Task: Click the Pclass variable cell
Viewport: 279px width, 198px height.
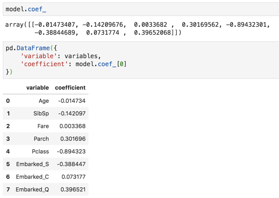Action: pos(40,151)
